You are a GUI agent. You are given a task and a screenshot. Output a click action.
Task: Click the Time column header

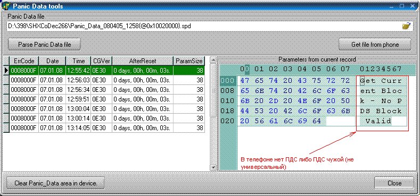tap(78, 61)
